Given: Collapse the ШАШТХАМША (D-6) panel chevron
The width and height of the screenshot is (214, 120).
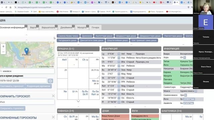Looking at the screenshot, I should point(182,107).
